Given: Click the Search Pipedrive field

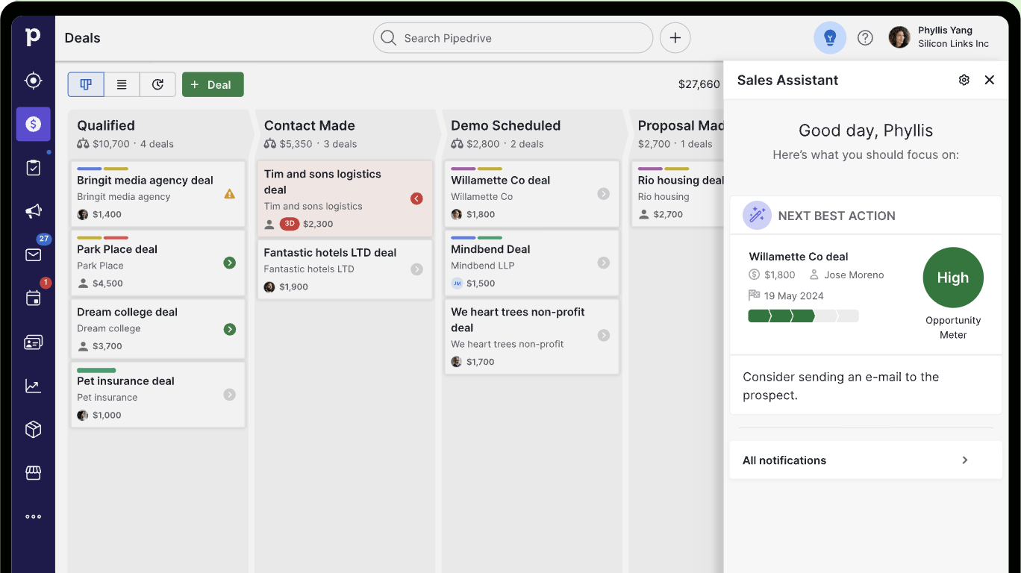Looking at the screenshot, I should pos(513,37).
